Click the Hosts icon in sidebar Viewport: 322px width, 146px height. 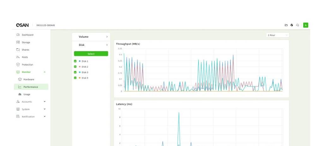18,57
